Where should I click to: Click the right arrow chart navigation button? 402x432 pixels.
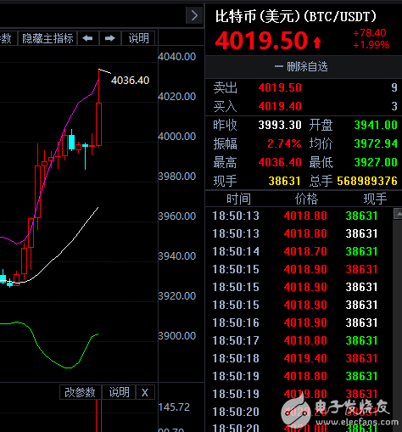[110, 38]
